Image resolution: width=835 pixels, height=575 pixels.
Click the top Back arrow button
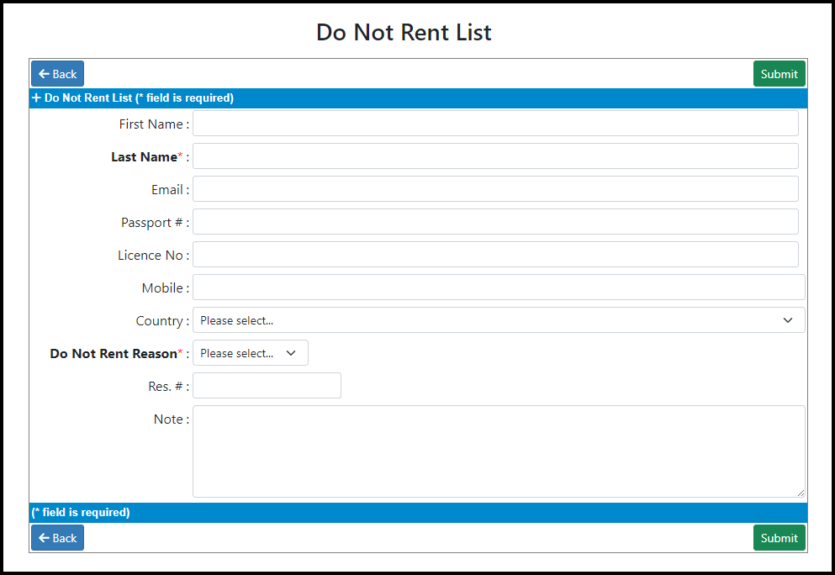[57, 74]
